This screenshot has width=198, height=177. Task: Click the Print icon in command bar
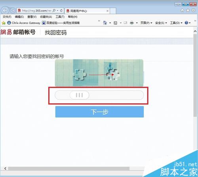pos(132,23)
